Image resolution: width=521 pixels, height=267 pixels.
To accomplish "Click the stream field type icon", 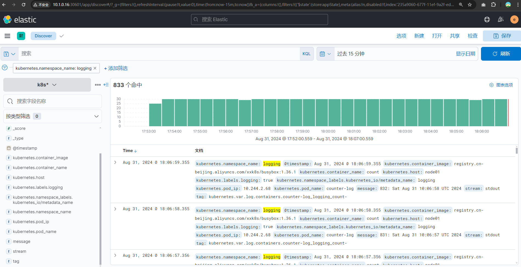I will (x=9, y=251).
